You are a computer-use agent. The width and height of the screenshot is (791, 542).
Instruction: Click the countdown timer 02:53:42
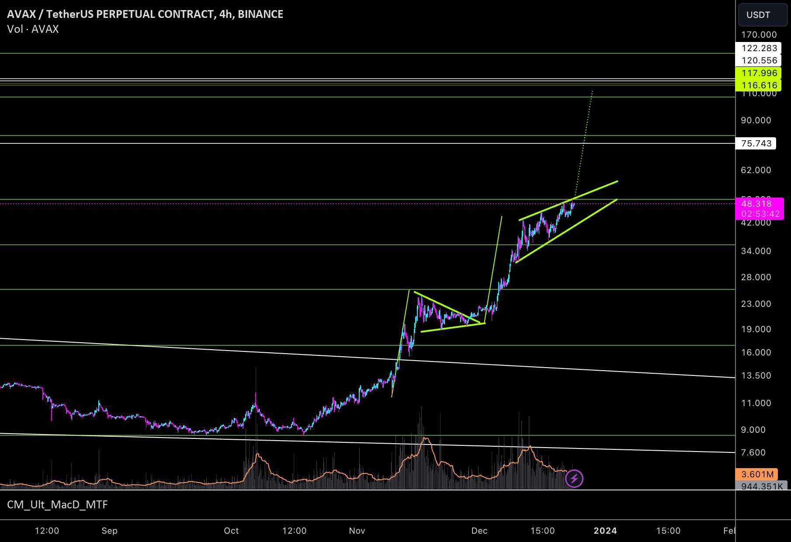[760, 214]
